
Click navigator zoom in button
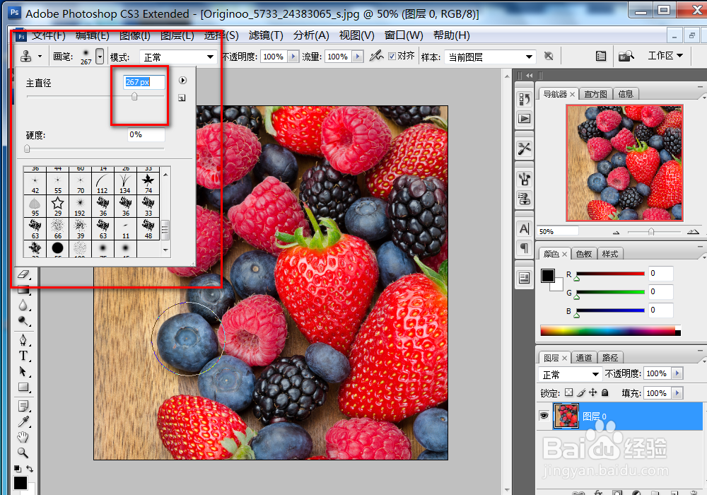click(693, 232)
